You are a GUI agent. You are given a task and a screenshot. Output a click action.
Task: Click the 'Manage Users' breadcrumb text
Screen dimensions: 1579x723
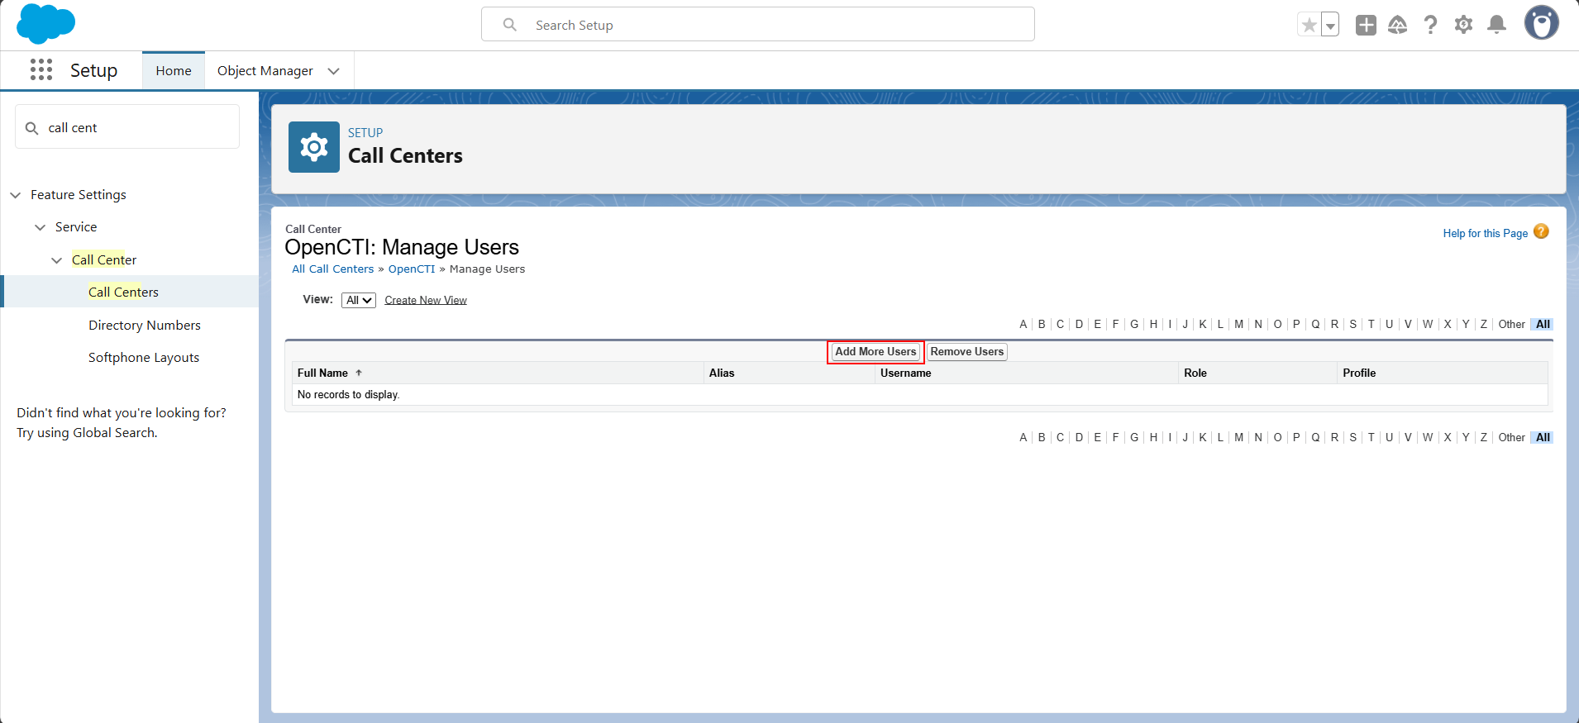[x=487, y=269]
